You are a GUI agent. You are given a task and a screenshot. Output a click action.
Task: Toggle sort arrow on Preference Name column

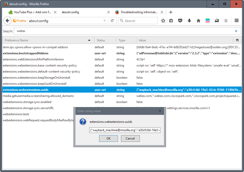click(89, 40)
